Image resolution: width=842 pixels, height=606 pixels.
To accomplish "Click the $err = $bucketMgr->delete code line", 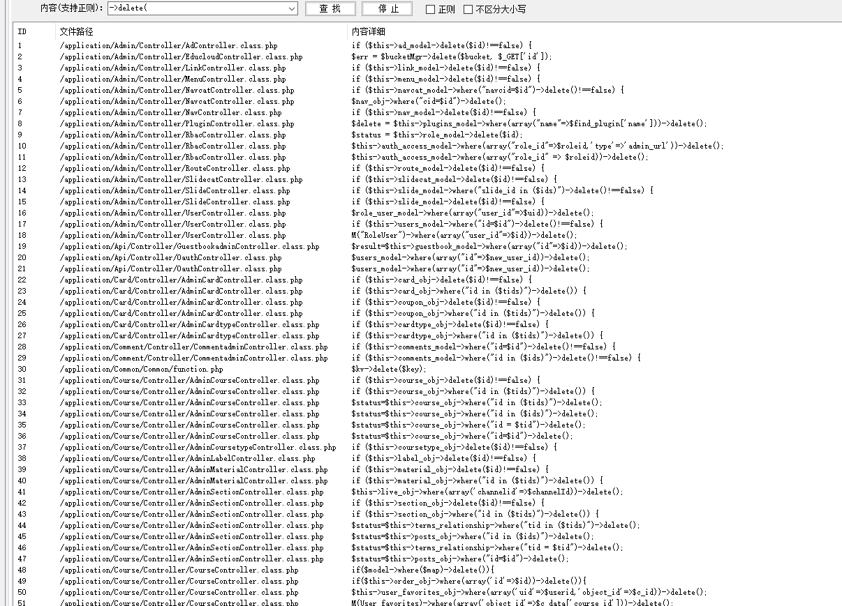I will click(451, 56).
